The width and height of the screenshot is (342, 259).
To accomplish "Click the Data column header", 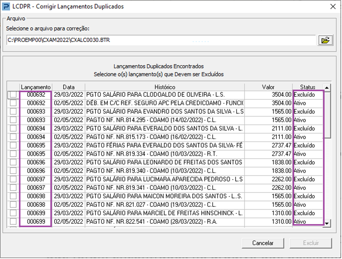I will [x=69, y=87].
